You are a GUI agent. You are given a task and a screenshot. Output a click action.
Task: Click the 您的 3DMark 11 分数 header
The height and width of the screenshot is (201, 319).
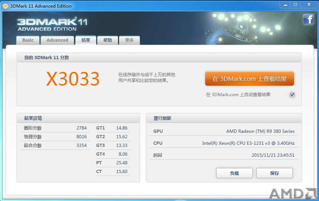[159, 58]
